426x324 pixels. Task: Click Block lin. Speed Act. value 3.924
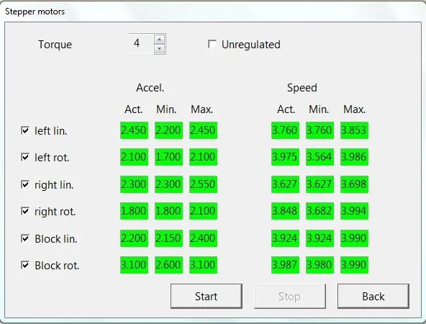(x=285, y=238)
